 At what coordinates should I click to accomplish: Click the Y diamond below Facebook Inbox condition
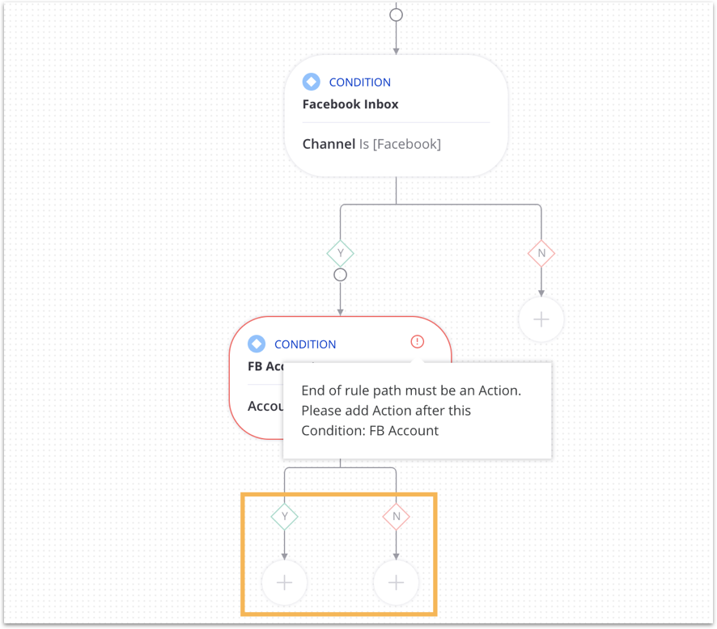pos(340,253)
